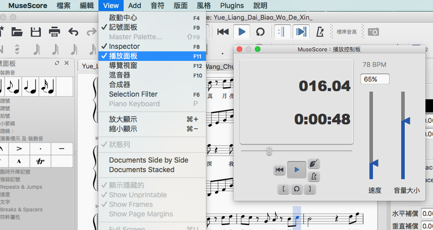
Task: Click the 65% tempo percentage field
Action: [x=375, y=80]
